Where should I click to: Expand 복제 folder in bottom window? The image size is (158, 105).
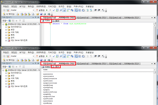click(x=6, y=81)
